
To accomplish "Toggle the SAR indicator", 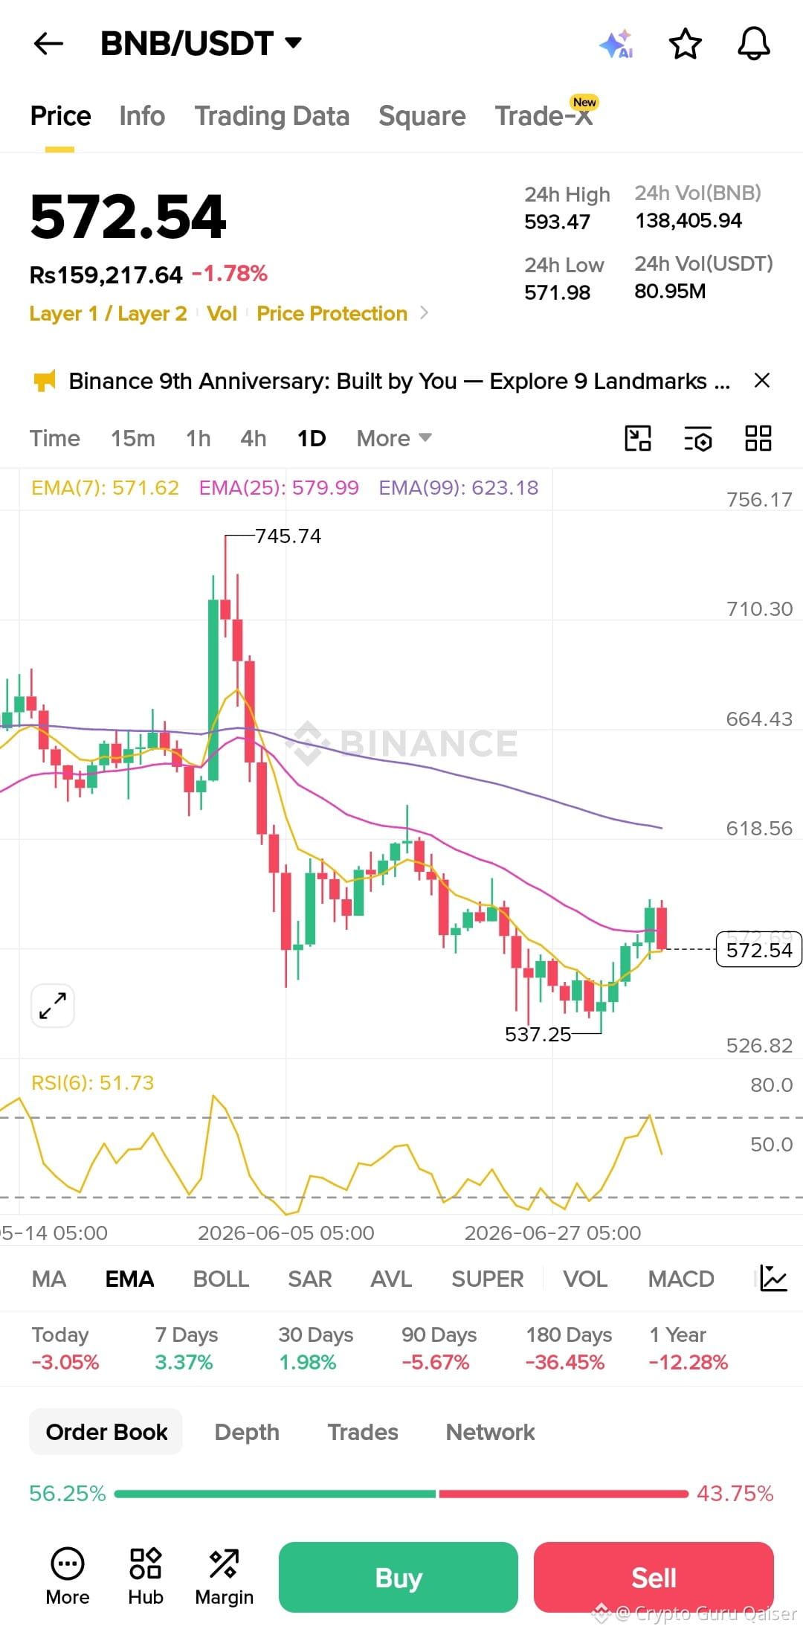I will point(310,1279).
